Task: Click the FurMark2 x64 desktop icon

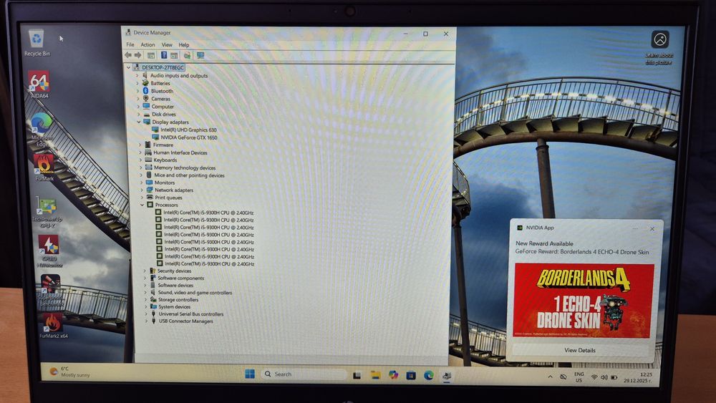Action: tap(53, 326)
